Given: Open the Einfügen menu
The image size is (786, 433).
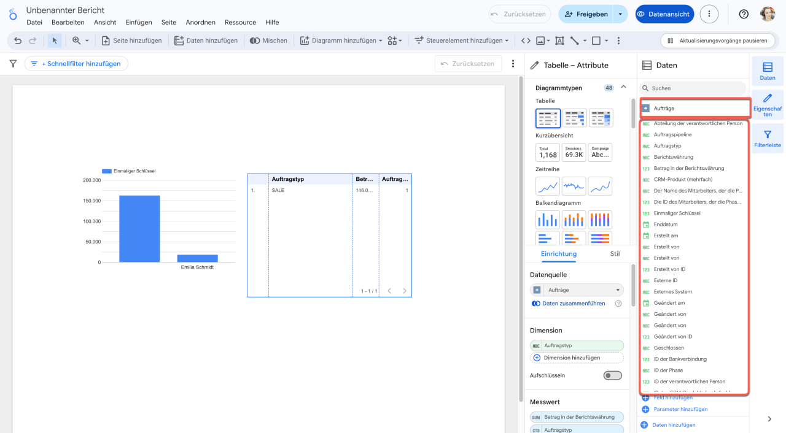Looking at the screenshot, I should (x=139, y=22).
